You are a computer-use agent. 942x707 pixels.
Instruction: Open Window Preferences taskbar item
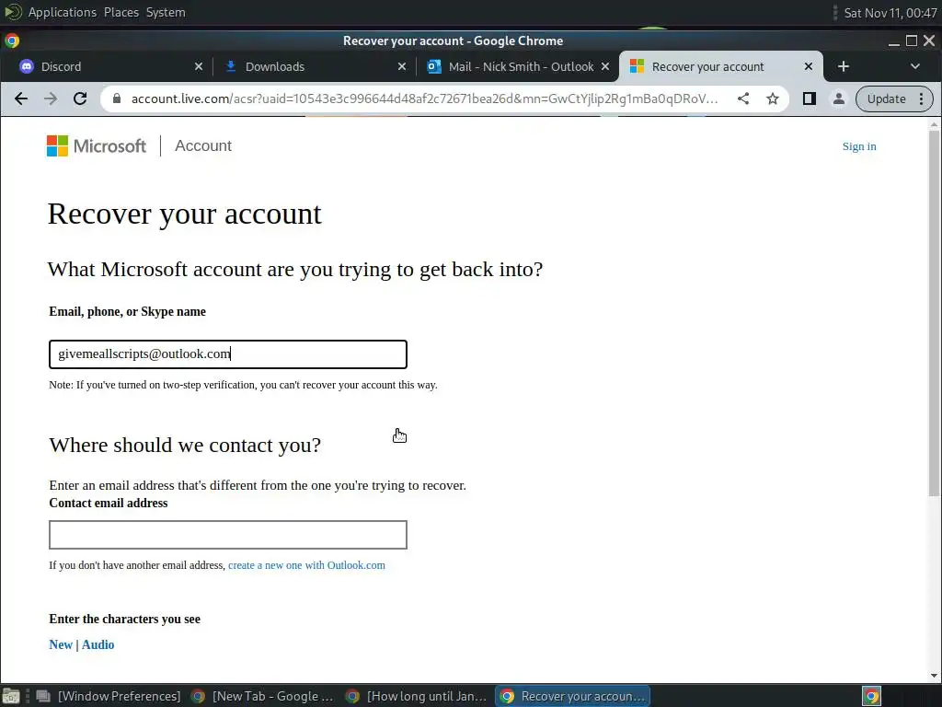110,696
